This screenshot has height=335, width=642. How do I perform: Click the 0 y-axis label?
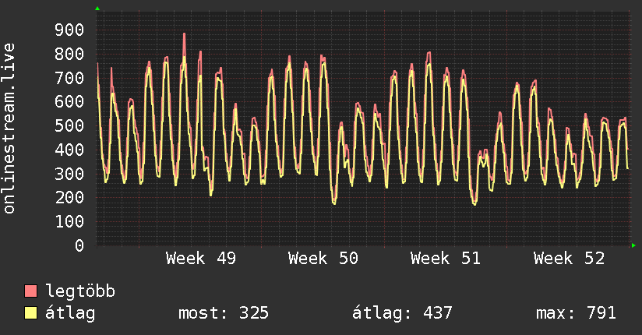79,245
